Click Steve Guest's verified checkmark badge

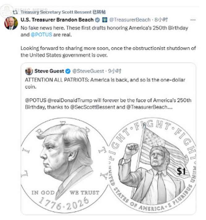click(68, 71)
